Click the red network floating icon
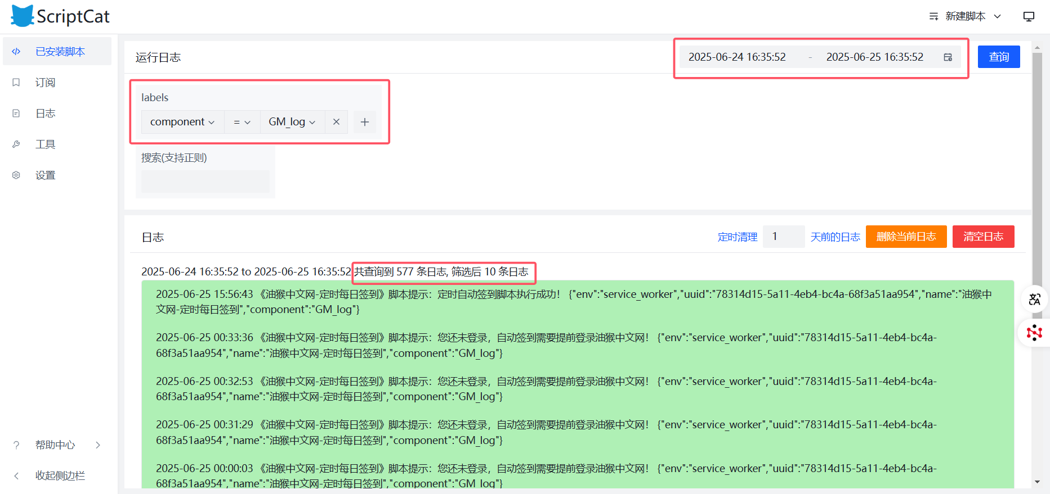The image size is (1050, 494). (1034, 333)
